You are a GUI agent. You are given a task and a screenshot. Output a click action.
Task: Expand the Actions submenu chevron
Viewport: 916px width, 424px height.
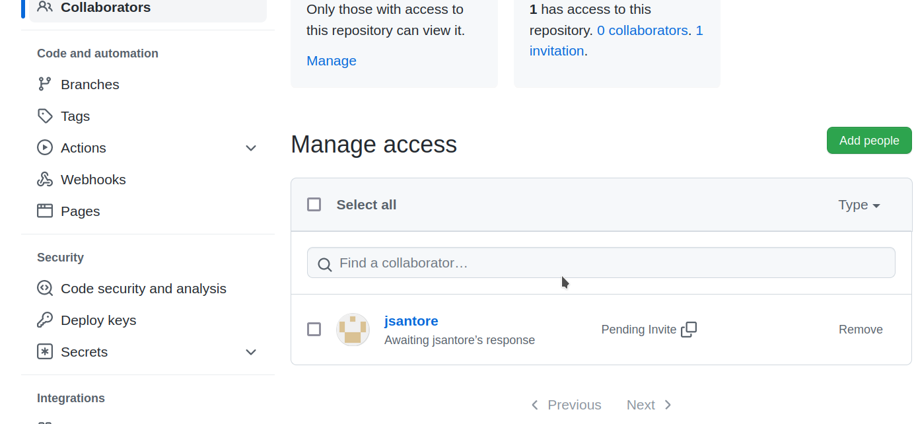coord(251,148)
